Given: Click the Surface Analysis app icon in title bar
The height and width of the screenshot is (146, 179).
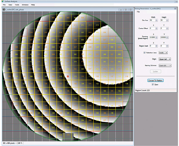Looking at the screenshot, I should point(2,1).
